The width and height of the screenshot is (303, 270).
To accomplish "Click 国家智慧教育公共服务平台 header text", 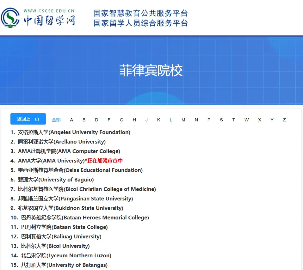I will click(x=140, y=13).
